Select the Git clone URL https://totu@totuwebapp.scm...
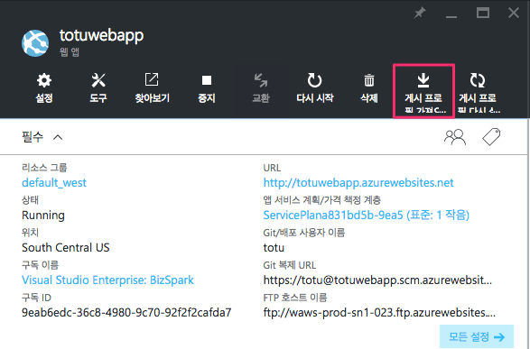The image size is (530, 349). (x=377, y=280)
